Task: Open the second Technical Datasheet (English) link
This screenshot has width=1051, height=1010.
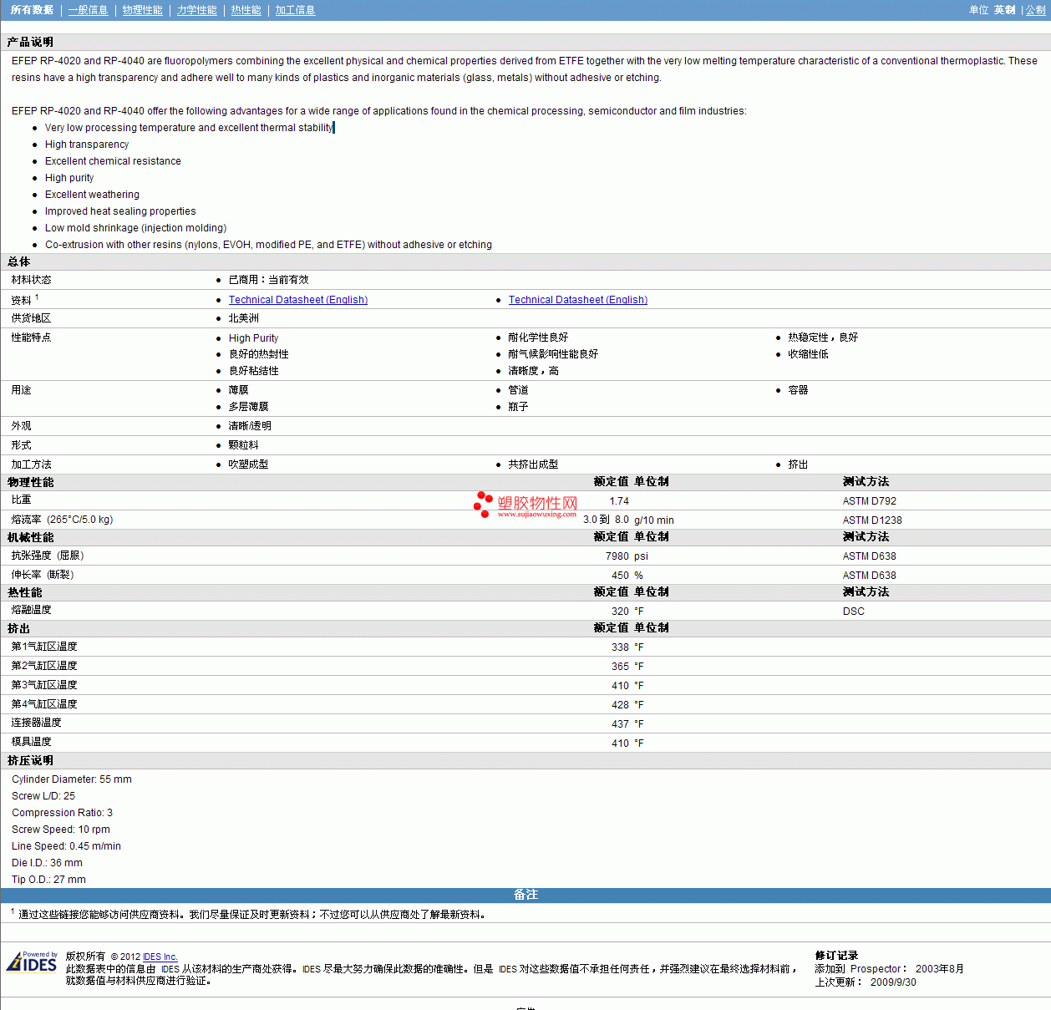Action: click(578, 300)
